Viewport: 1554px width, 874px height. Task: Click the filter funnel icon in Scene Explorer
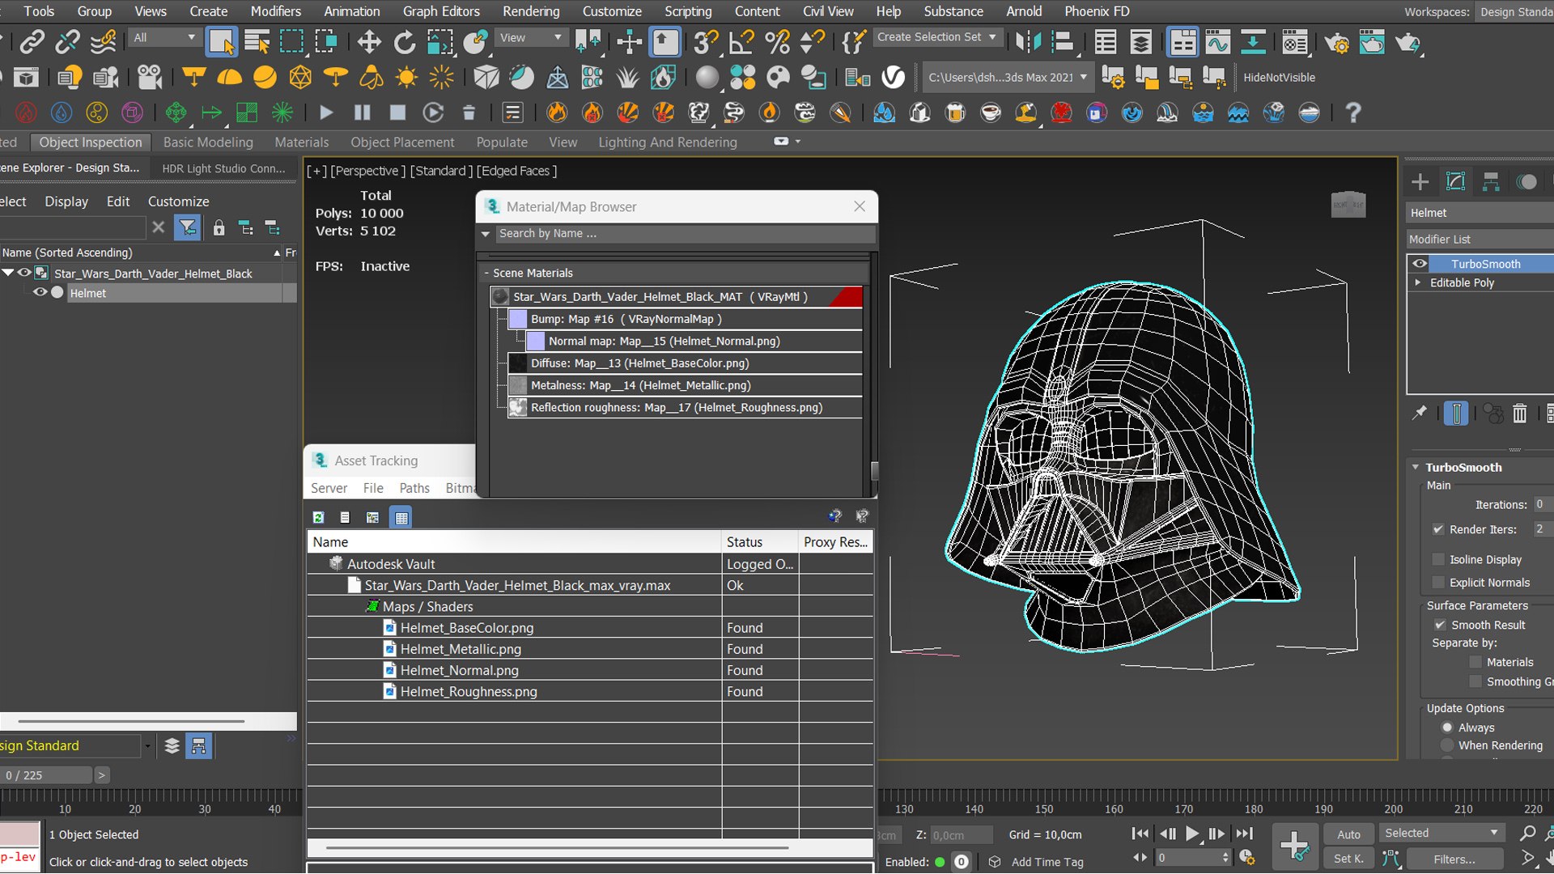pos(188,227)
